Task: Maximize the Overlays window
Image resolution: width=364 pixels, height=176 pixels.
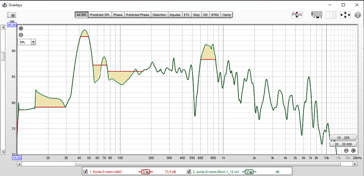Action: click(343, 5)
